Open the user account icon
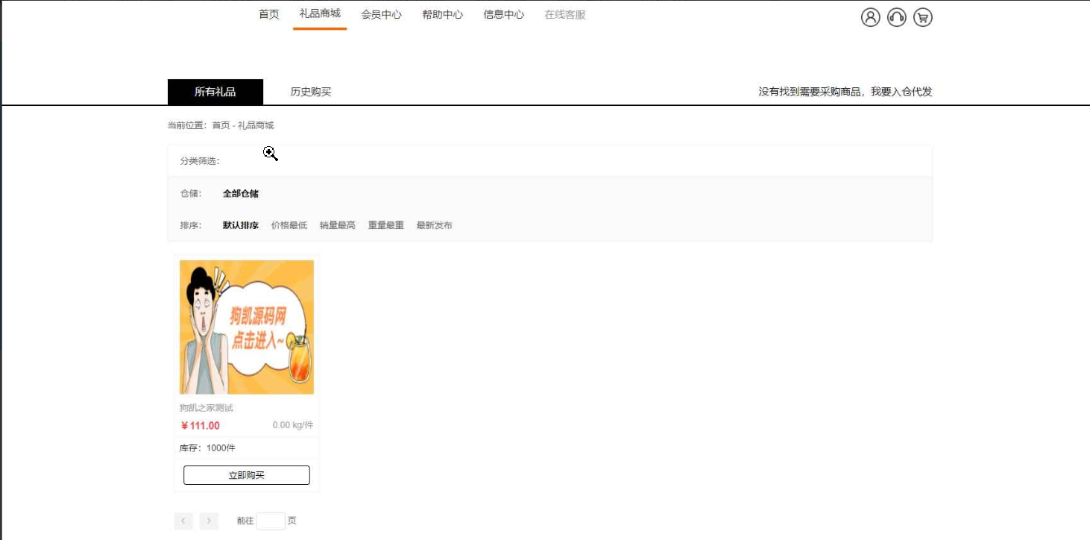The height and width of the screenshot is (540, 1090). 870,17
